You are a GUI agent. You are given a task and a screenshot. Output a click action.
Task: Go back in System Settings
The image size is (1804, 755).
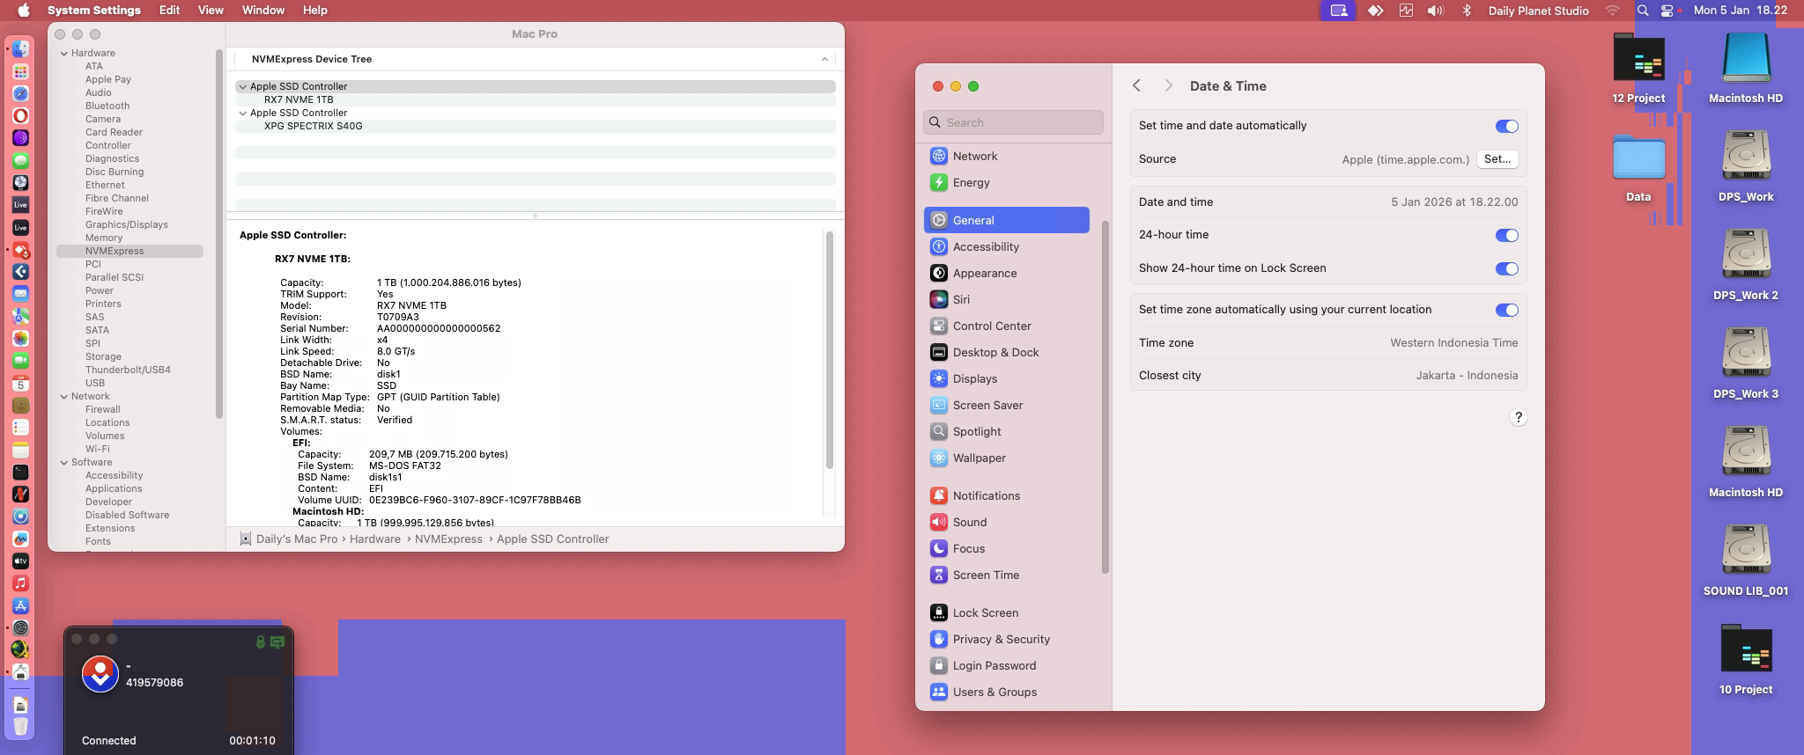(1137, 85)
